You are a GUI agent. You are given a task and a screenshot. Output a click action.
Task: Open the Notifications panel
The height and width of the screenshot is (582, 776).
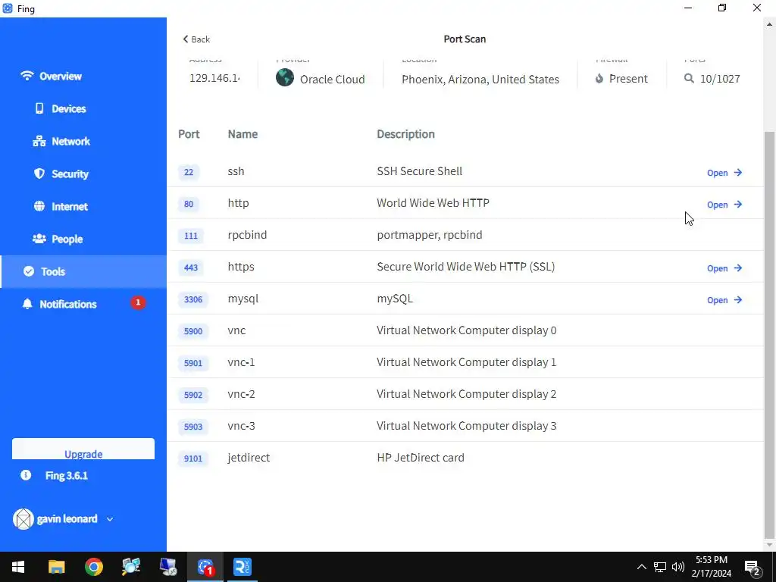click(x=67, y=305)
